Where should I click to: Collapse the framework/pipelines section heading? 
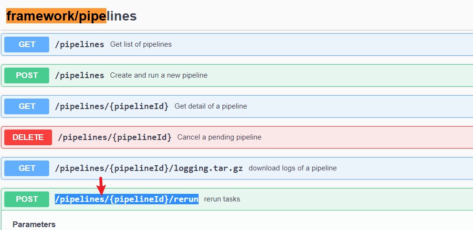(x=72, y=16)
